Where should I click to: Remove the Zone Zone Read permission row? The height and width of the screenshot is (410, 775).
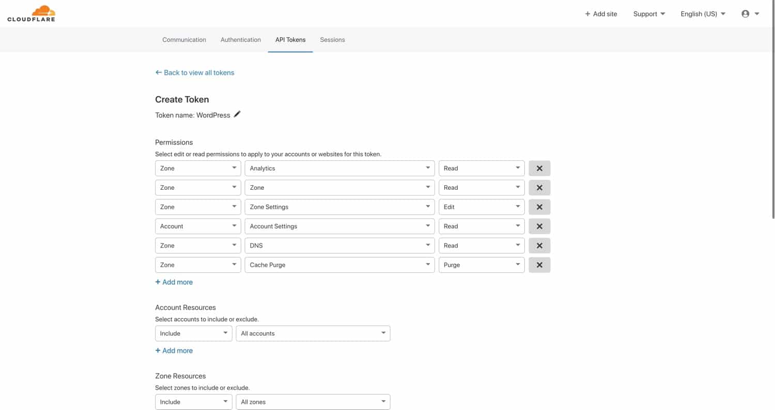[x=539, y=187]
